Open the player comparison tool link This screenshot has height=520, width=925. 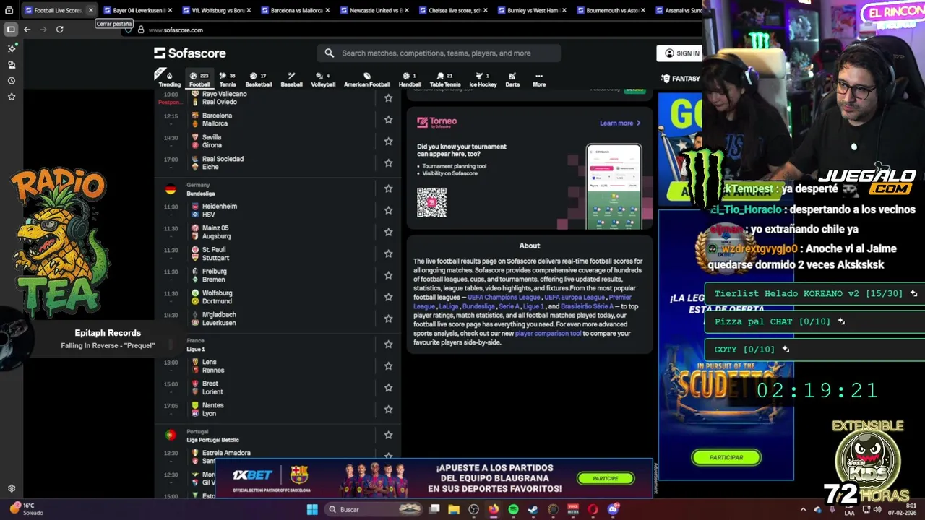pyautogui.click(x=548, y=334)
